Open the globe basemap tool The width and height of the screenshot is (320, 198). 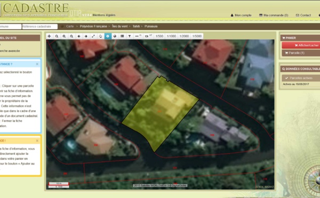click(x=115, y=36)
